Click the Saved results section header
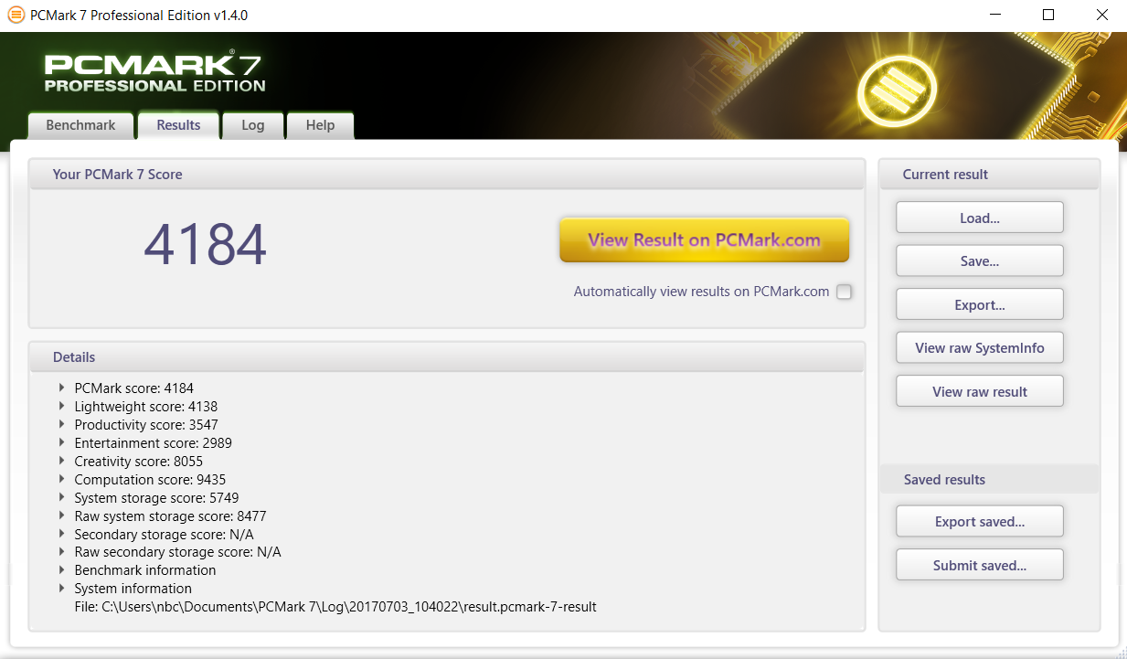The width and height of the screenshot is (1127, 659). 990,479
